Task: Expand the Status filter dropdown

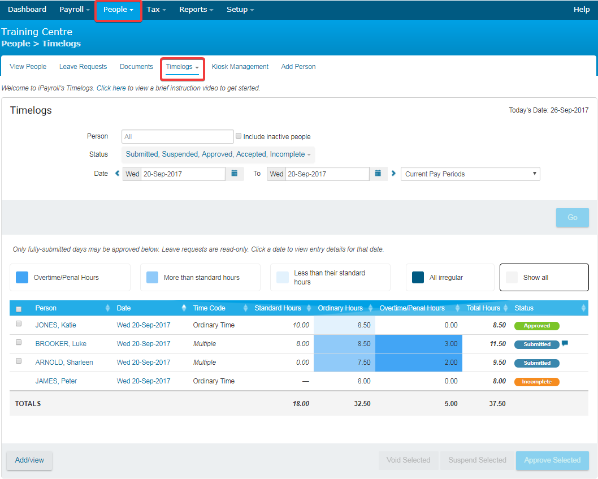Action: point(218,154)
